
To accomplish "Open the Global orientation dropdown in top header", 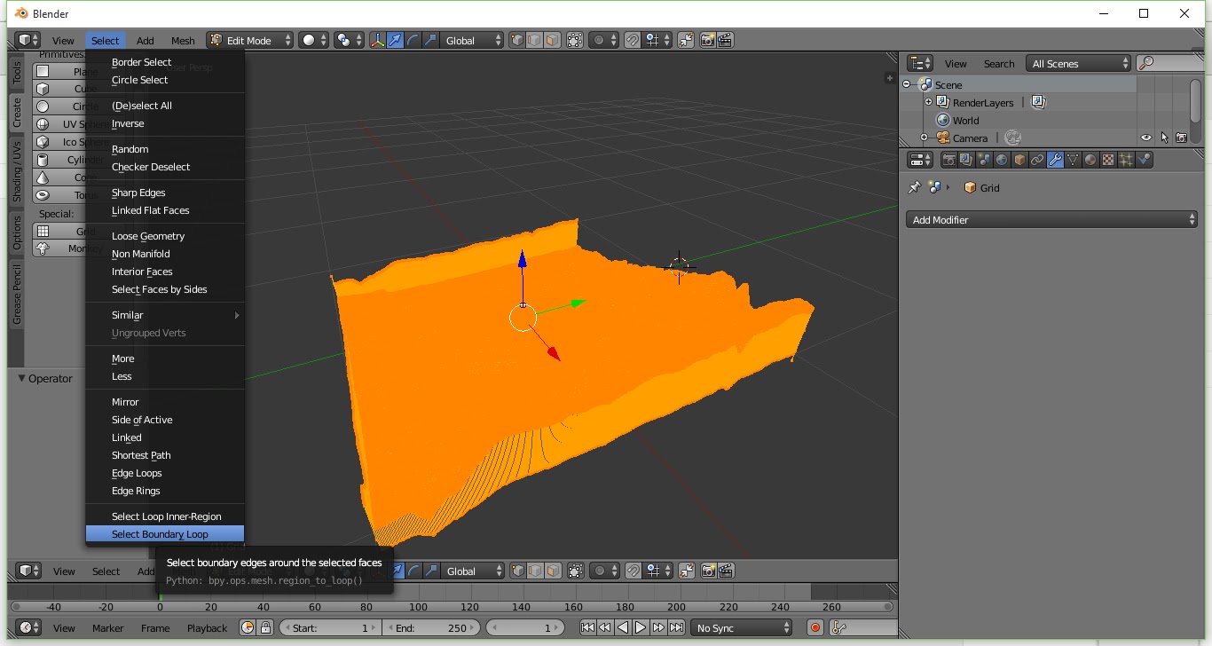I will [x=473, y=40].
